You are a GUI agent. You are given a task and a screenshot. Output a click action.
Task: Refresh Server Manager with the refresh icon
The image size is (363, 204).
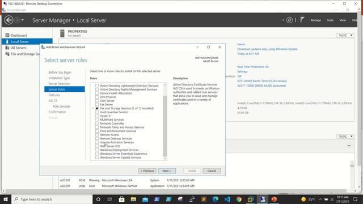[289, 20]
